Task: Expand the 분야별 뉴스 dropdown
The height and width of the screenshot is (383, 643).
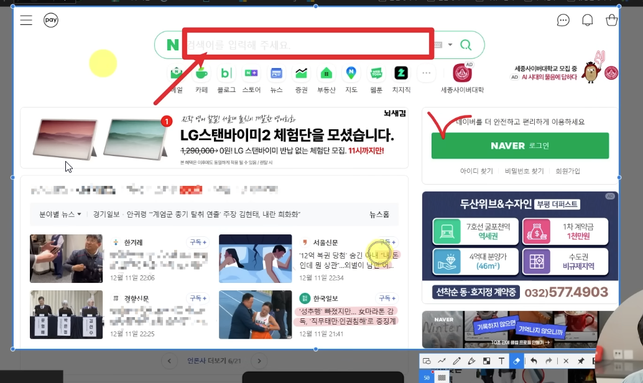Action: tap(60, 214)
